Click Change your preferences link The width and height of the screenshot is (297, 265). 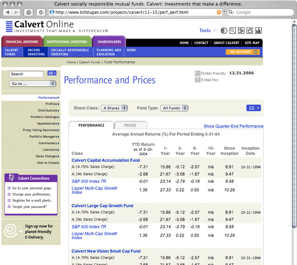(x=31, y=194)
